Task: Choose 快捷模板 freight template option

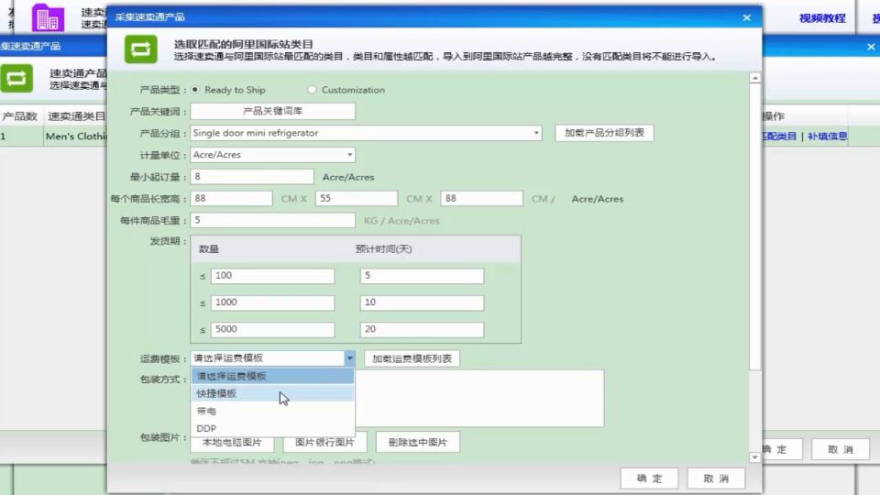Action: coord(273,393)
